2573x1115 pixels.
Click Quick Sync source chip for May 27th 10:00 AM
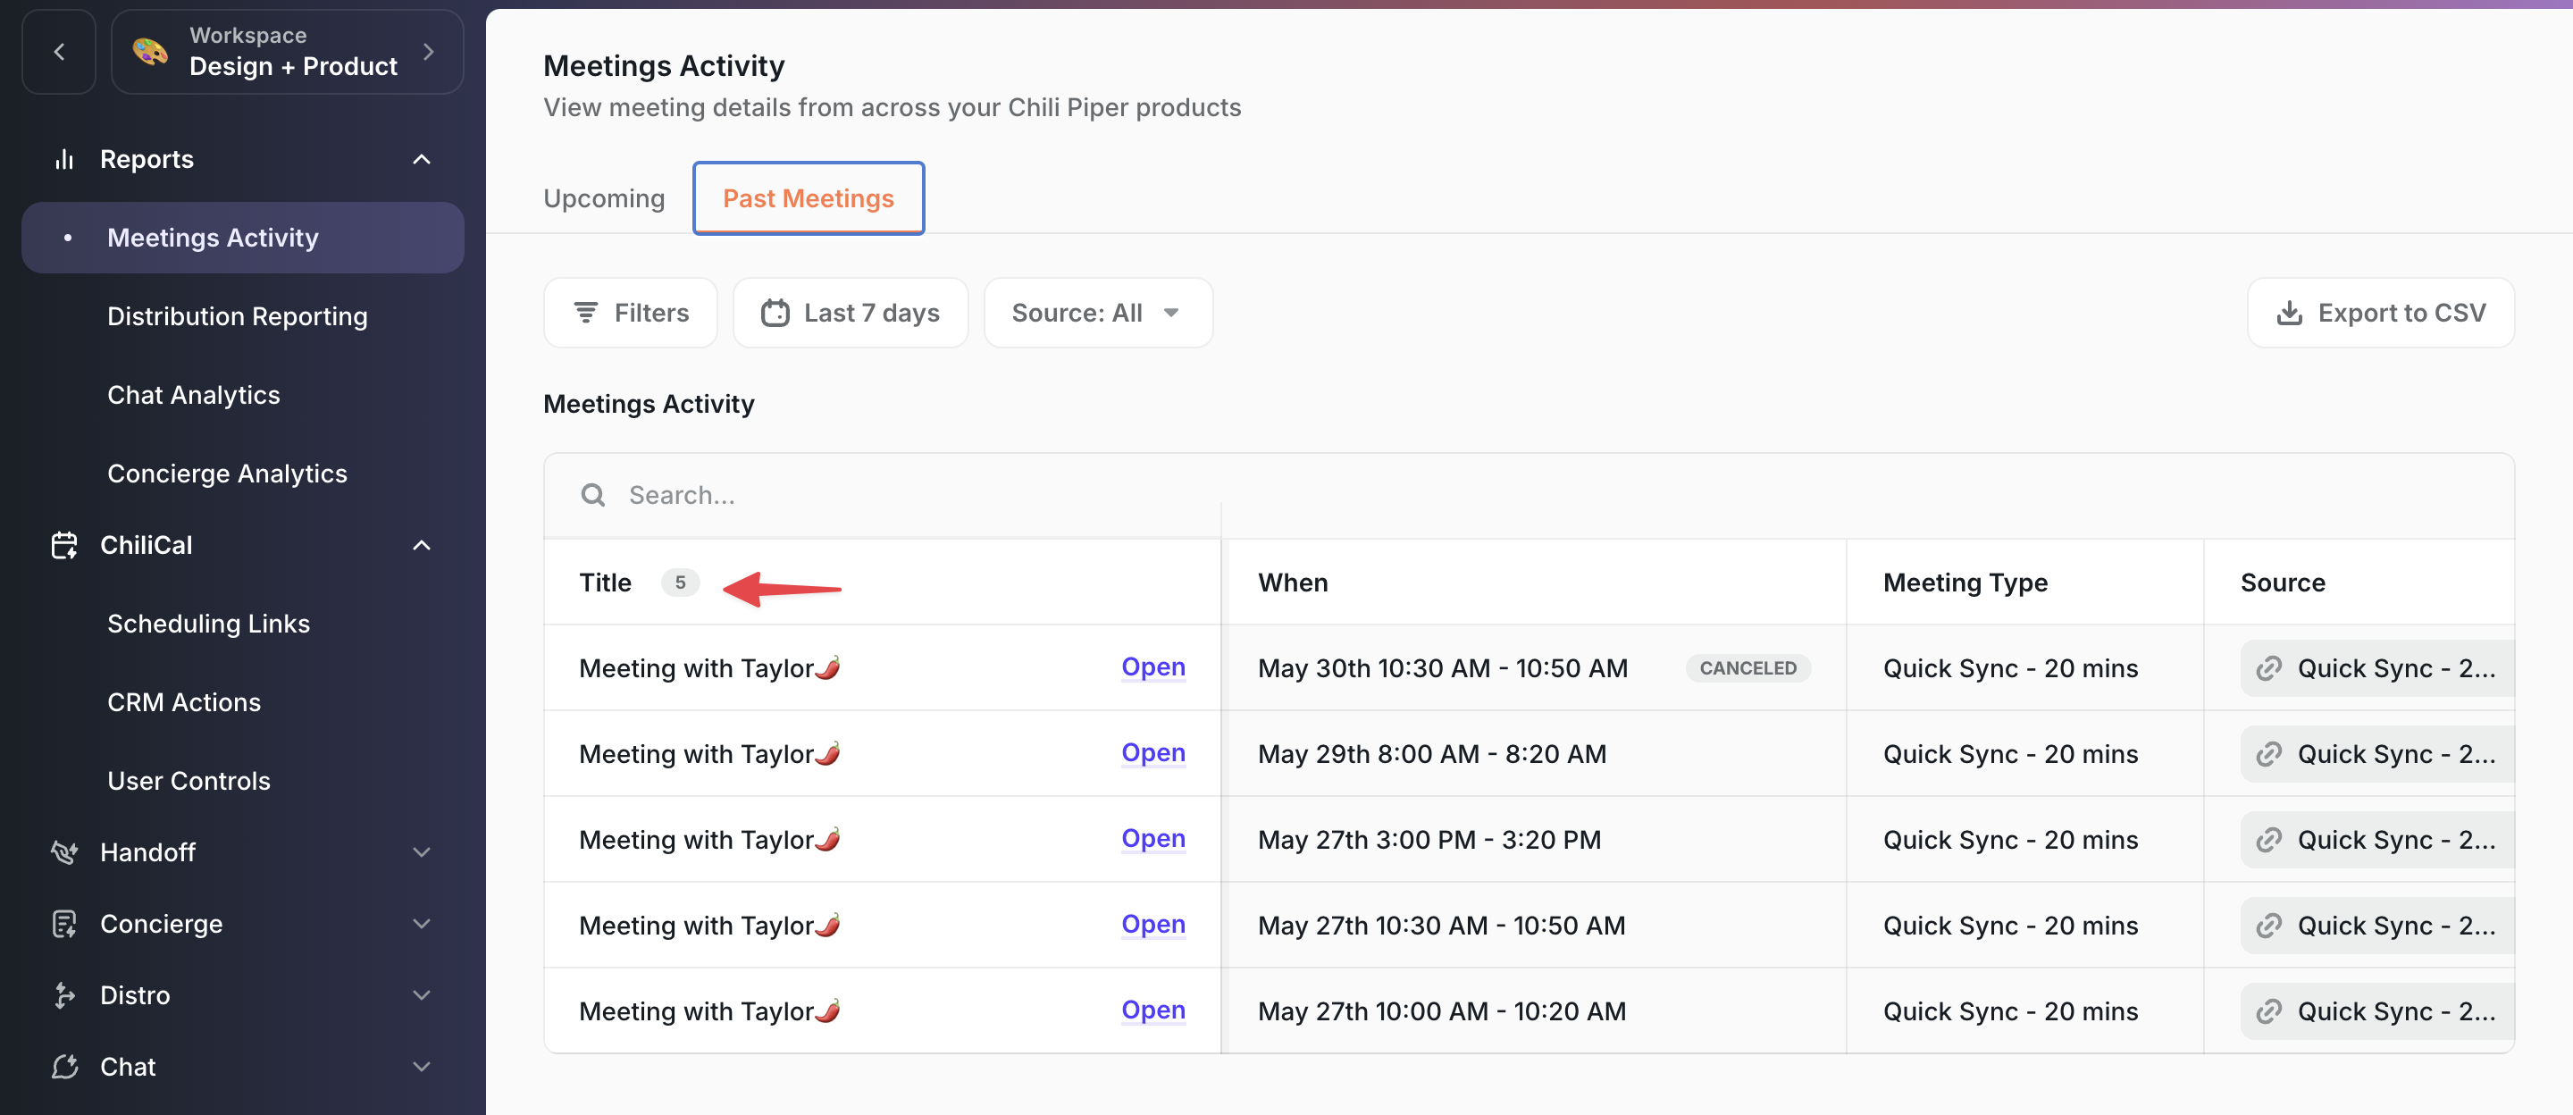coord(2377,1012)
